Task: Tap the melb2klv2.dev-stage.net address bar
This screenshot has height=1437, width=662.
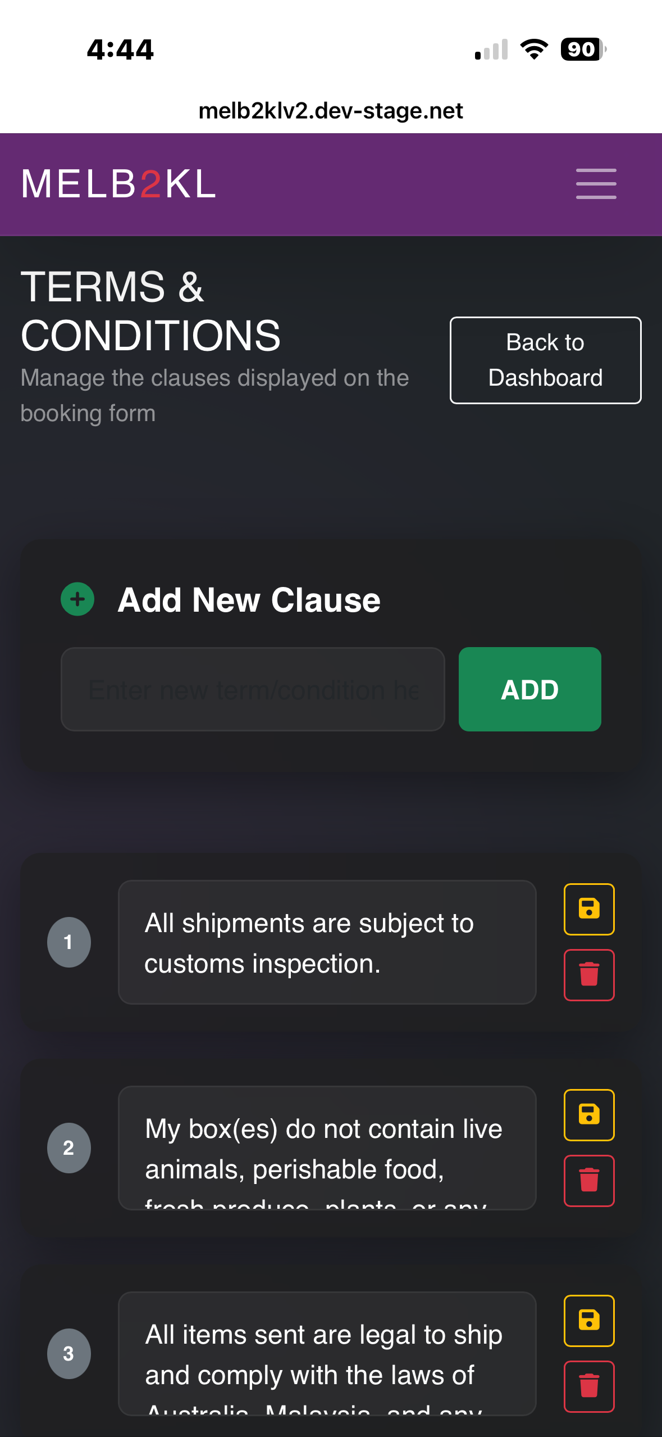Action: (331, 111)
